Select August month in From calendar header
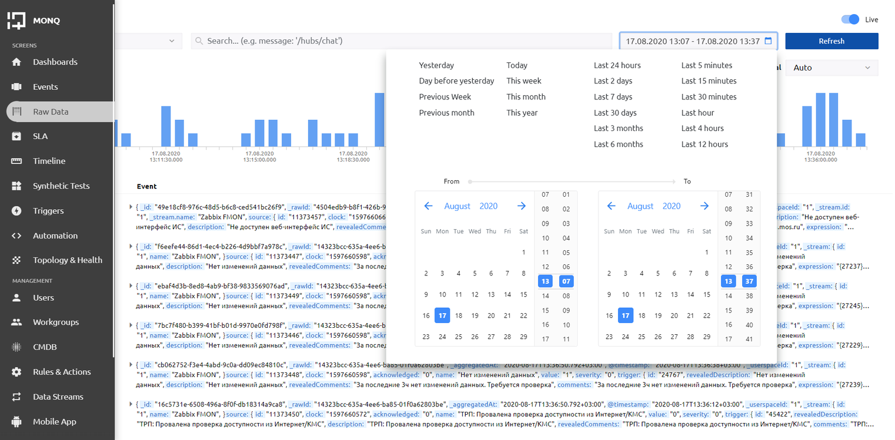Viewport: 895px width, 440px height. pyautogui.click(x=457, y=206)
